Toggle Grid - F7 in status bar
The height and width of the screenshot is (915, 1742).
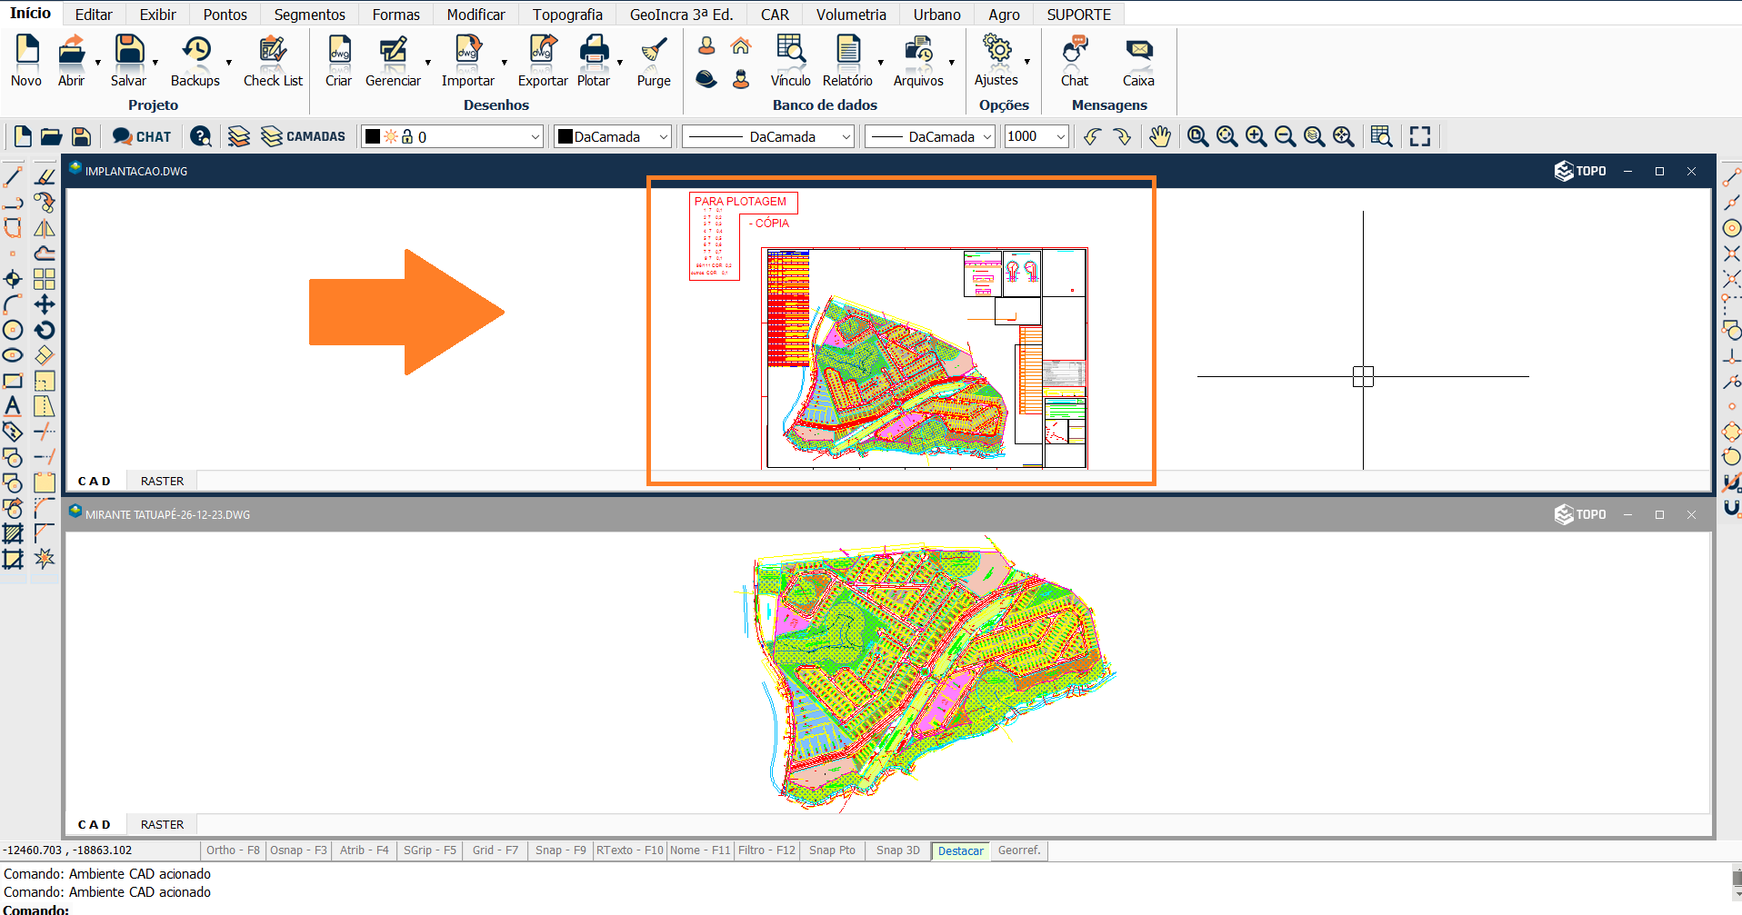[495, 850]
